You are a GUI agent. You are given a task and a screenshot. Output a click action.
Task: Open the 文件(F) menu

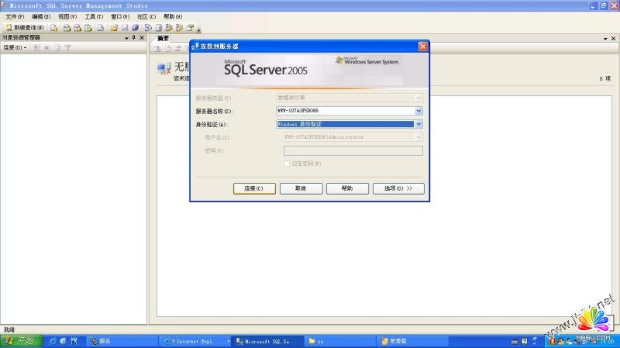click(x=15, y=16)
